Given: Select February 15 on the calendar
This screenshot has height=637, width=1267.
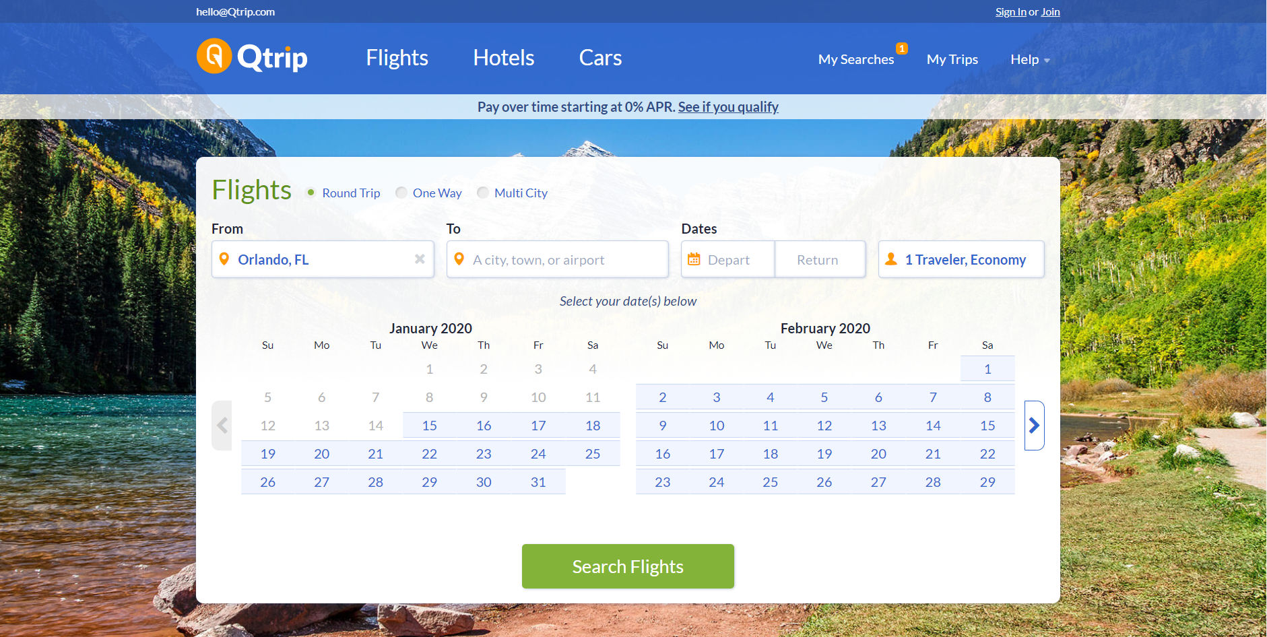Looking at the screenshot, I should [x=987, y=426].
